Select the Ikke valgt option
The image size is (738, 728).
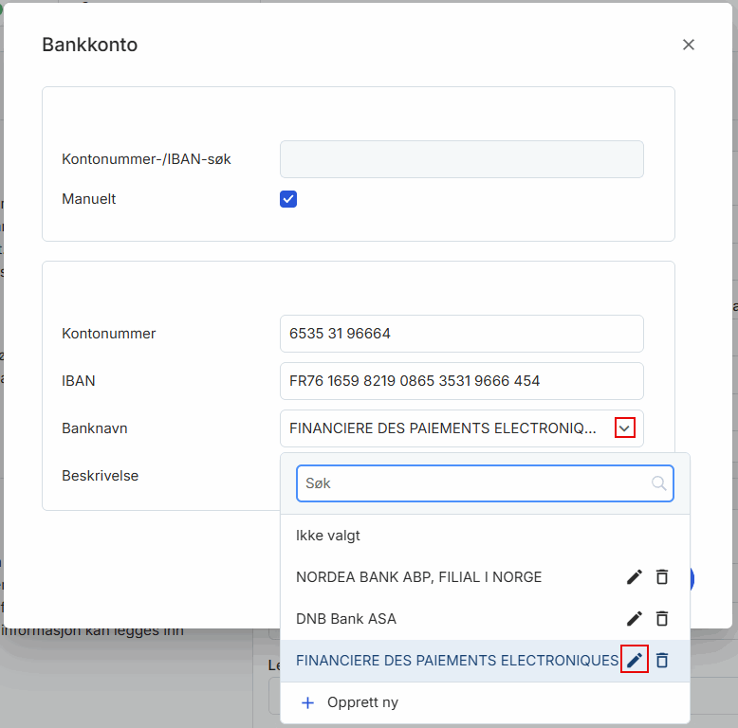pos(485,536)
